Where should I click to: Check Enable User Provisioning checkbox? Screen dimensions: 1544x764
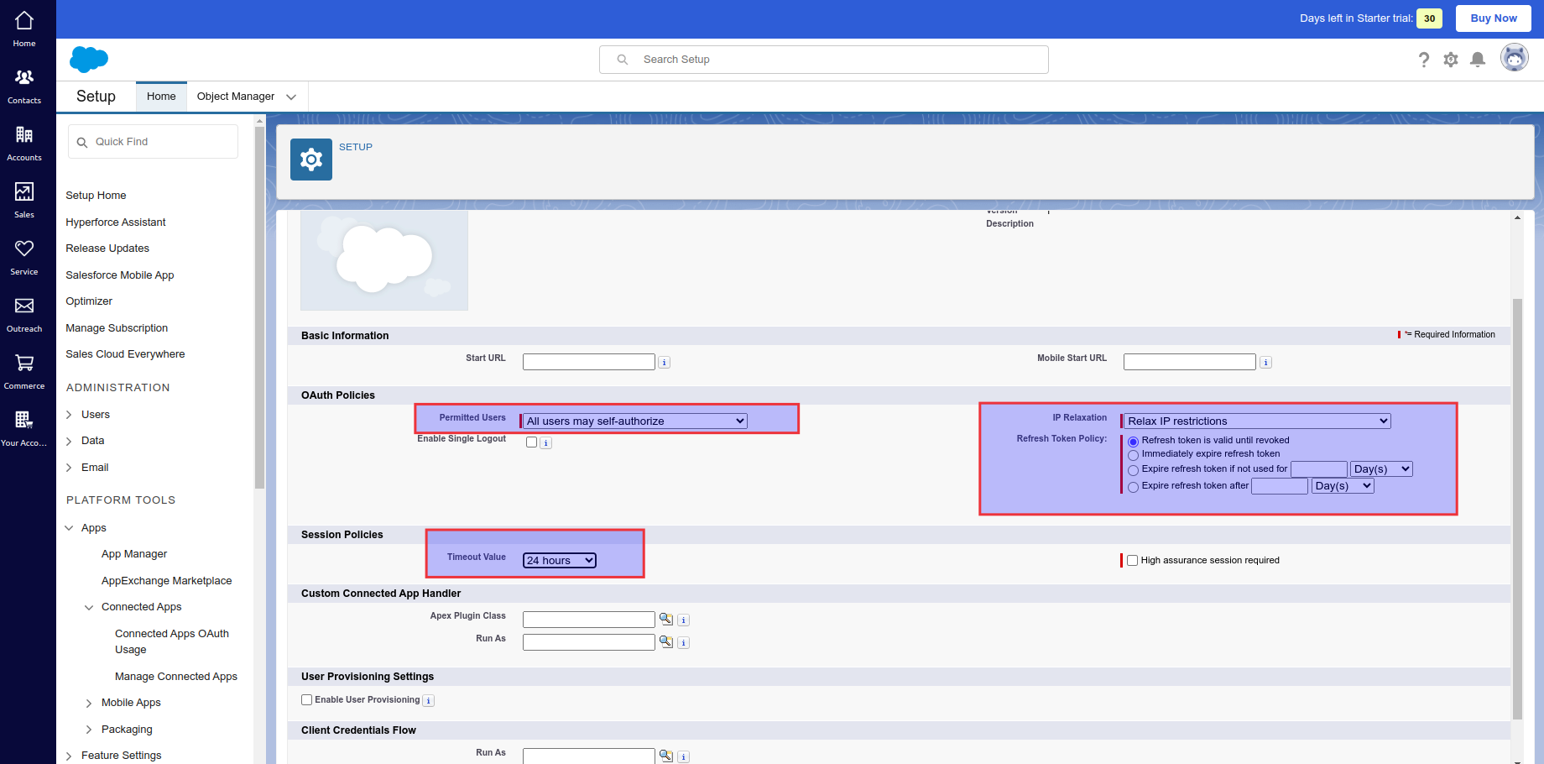[x=306, y=699]
